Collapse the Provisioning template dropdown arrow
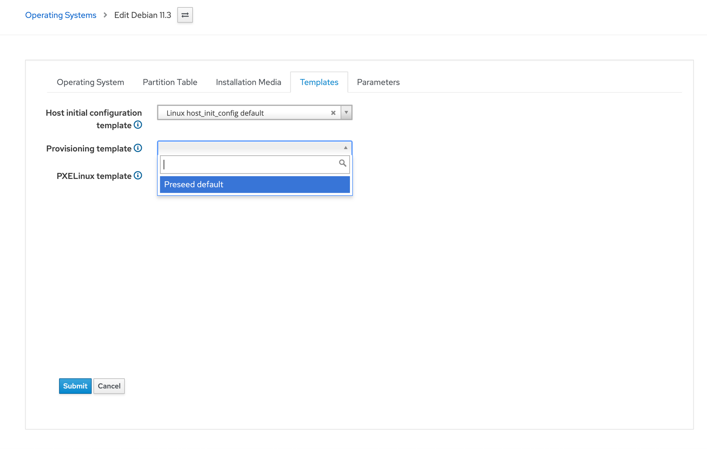707x449 pixels. coord(346,148)
